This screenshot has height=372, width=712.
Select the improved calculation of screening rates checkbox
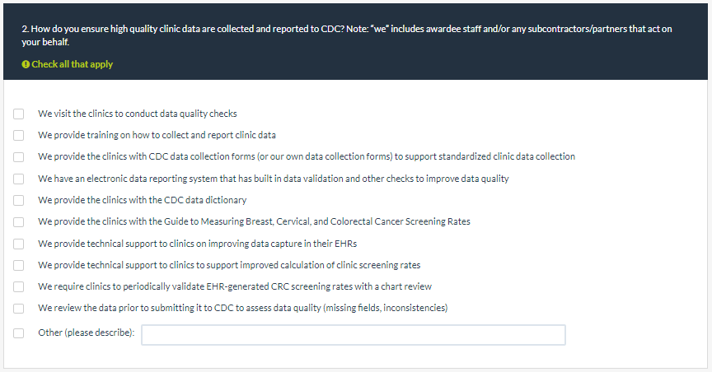pyautogui.click(x=19, y=265)
